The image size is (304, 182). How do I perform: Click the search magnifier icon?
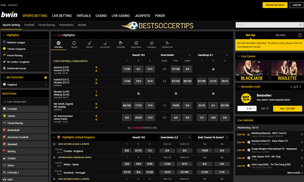tap(301, 25)
